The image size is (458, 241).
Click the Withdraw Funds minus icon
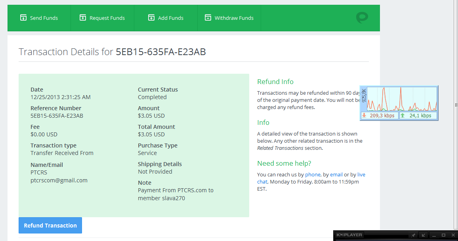(x=208, y=17)
